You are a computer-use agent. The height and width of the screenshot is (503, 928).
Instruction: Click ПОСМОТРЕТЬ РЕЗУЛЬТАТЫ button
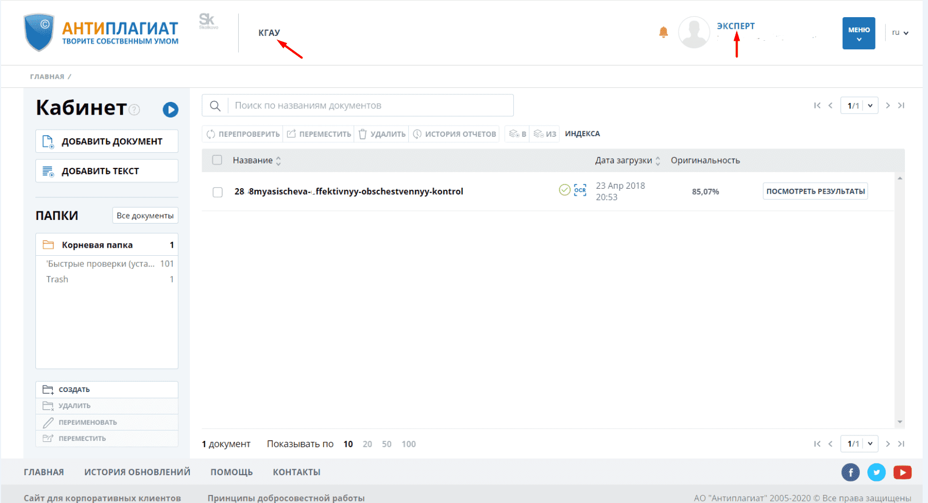(815, 191)
